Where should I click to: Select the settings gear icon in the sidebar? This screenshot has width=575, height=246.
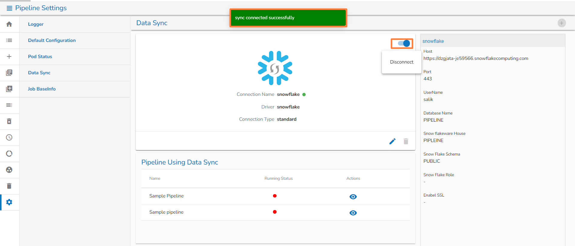(x=9, y=202)
